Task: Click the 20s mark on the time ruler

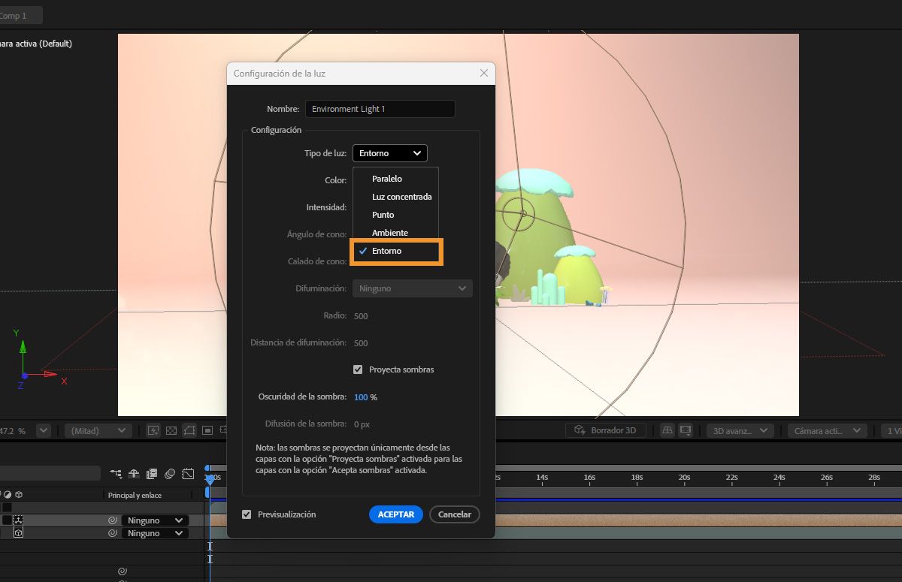Action: [x=684, y=477]
